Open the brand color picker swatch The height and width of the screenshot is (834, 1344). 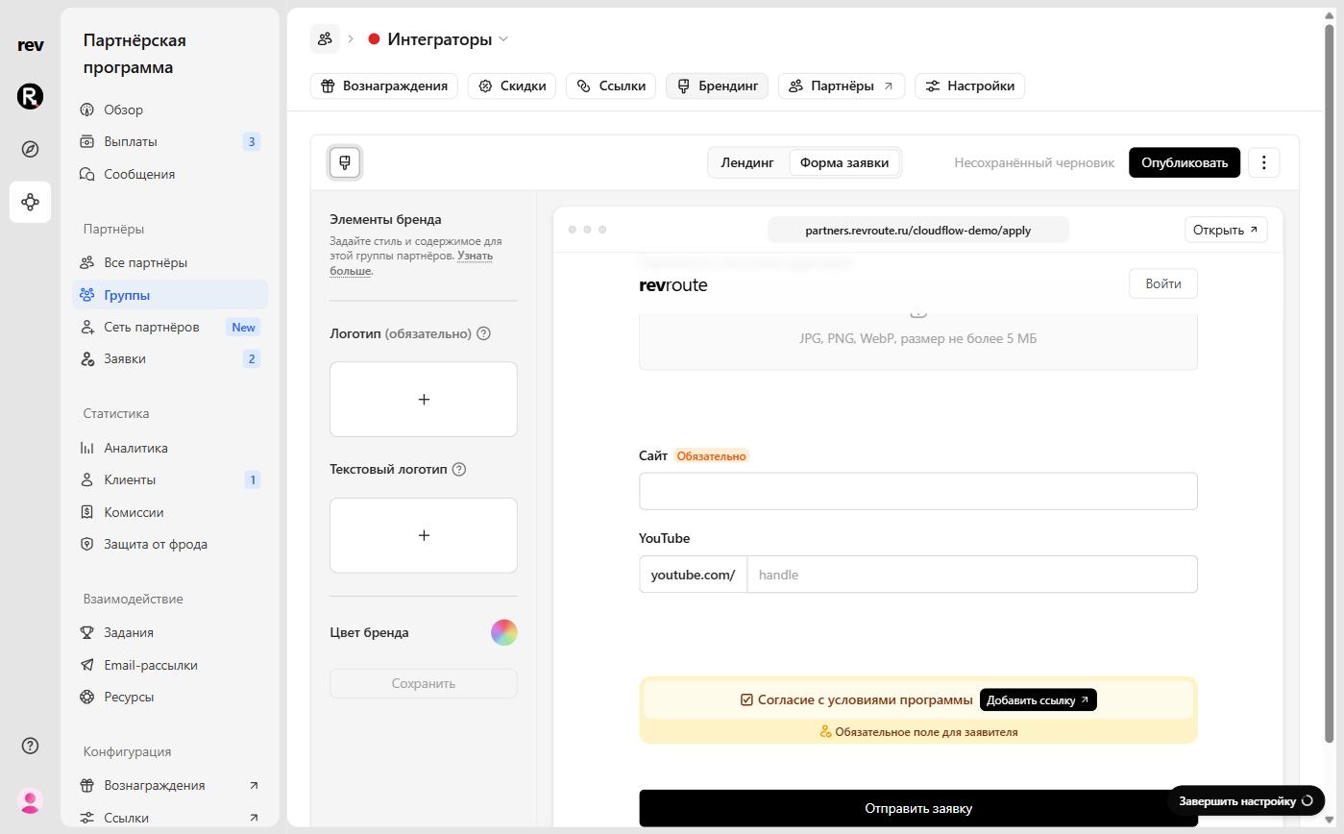pyautogui.click(x=504, y=632)
